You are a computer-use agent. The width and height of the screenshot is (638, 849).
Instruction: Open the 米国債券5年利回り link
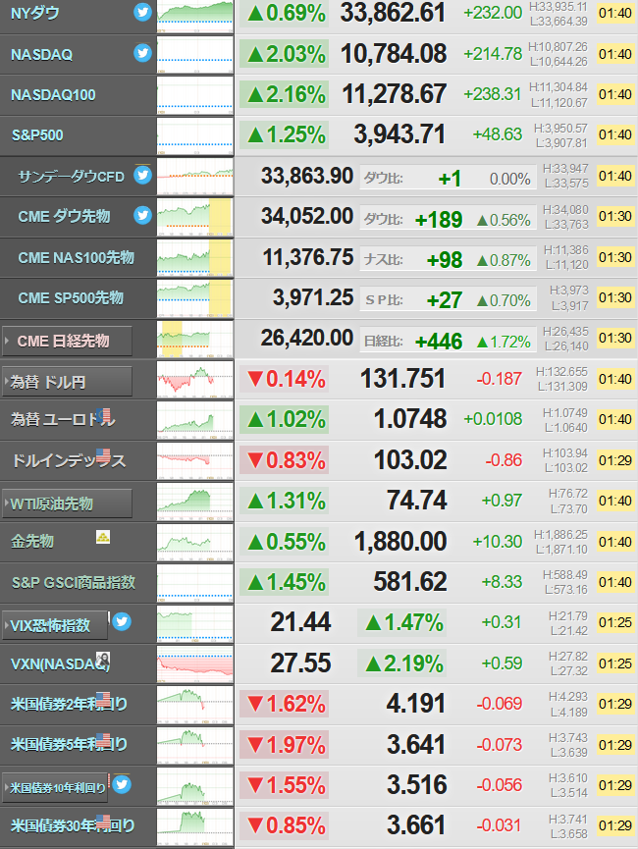coord(69,745)
